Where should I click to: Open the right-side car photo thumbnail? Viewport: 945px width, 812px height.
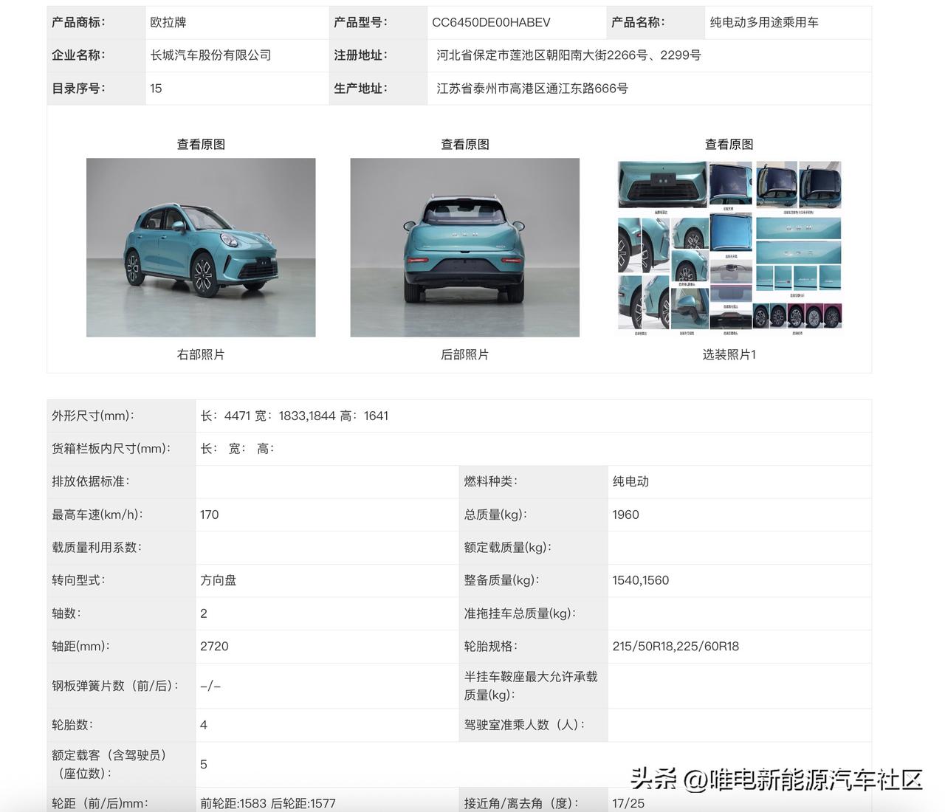coord(201,247)
